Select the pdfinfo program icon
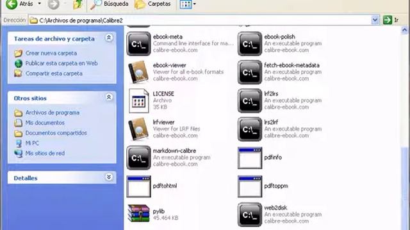This screenshot has height=230, width=410. [x=250, y=158]
